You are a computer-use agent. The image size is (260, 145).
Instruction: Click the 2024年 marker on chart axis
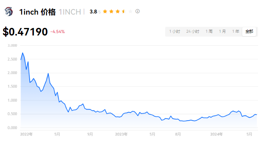[217, 134]
